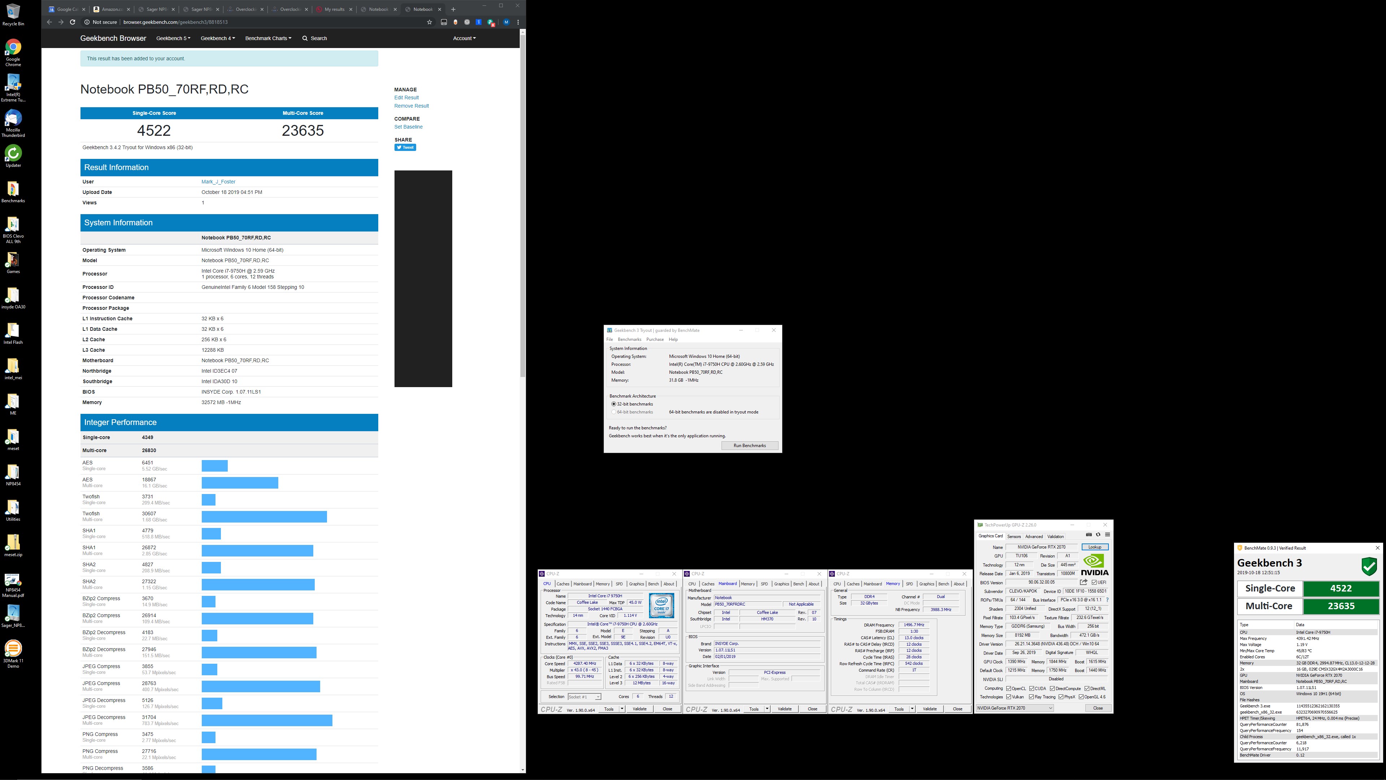Click the Bus Interface question mark in GPU-Z
This screenshot has width=1386, height=780.
click(x=1107, y=600)
